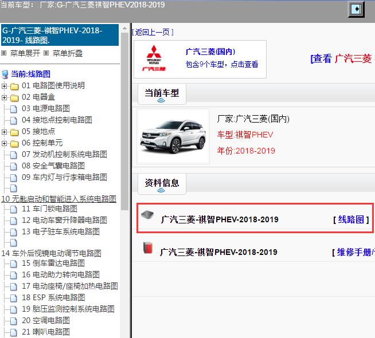The width and height of the screenshot is (375, 338).
Task: Click the sidebar vertical scrollbar thumb
Action: [124, 121]
